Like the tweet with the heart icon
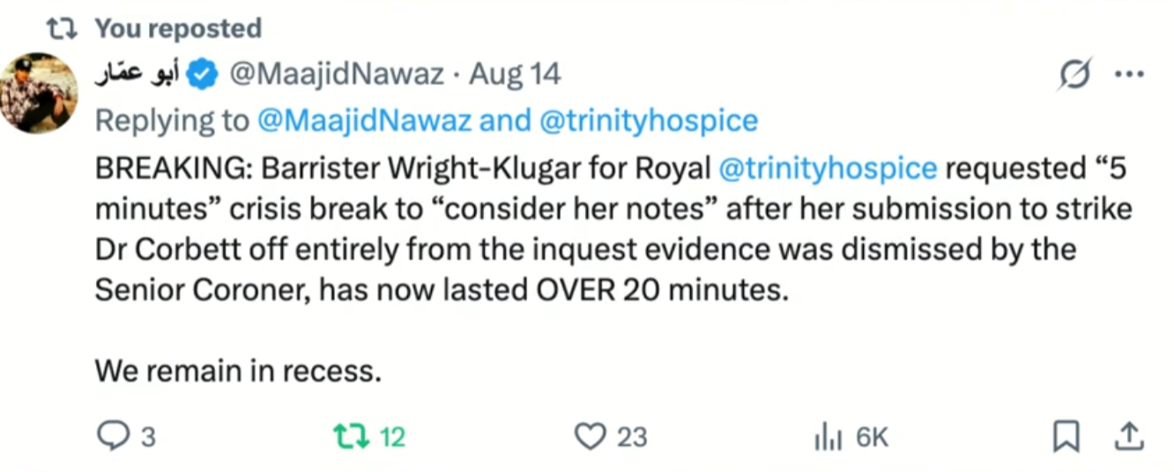This screenshot has width=1174, height=472. click(x=591, y=436)
